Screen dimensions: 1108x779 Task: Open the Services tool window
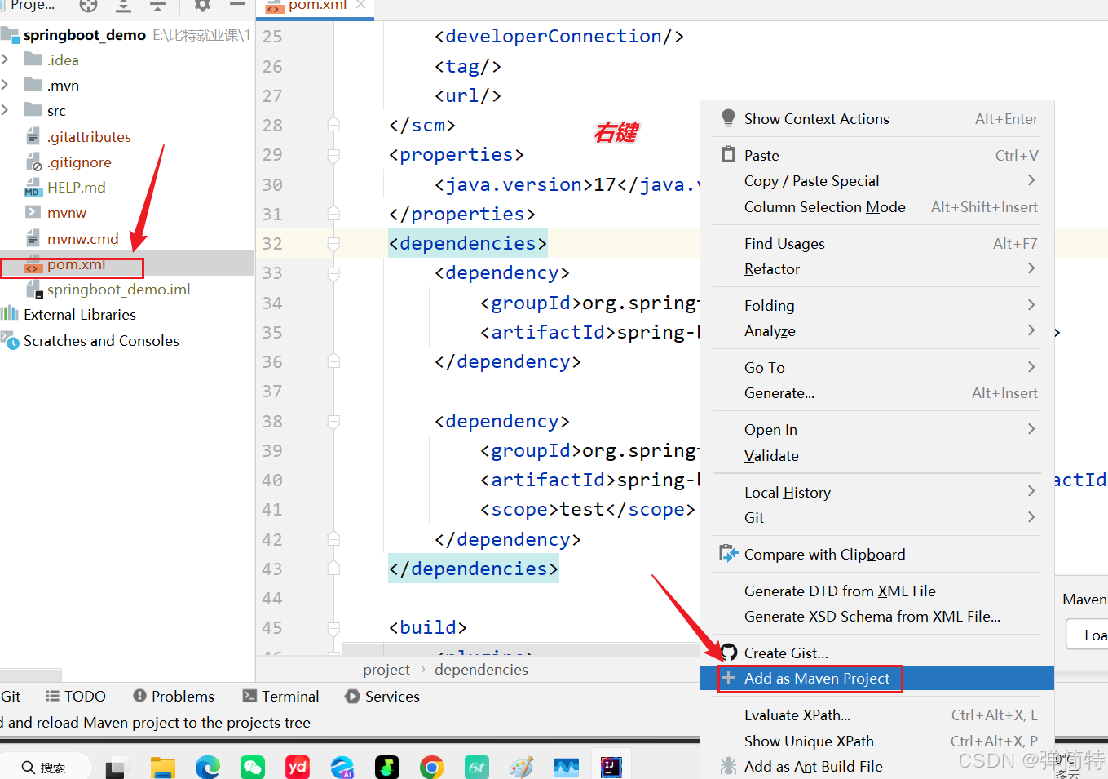click(x=382, y=696)
